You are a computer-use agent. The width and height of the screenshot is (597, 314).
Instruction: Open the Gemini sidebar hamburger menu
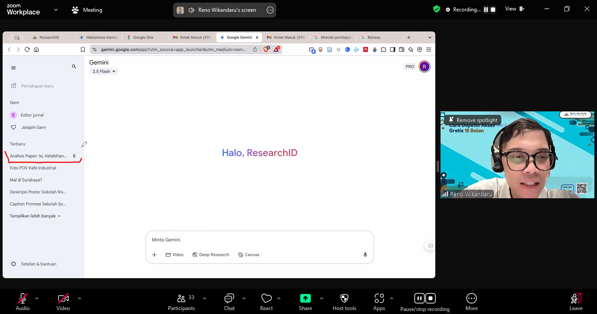point(14,68)
